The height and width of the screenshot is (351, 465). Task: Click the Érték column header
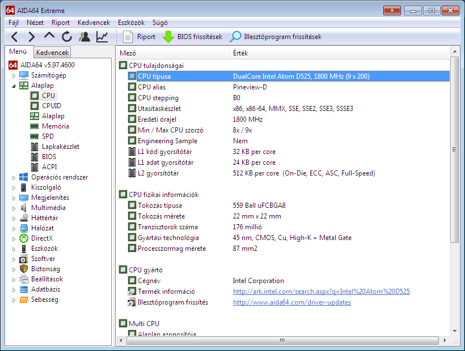340,53
